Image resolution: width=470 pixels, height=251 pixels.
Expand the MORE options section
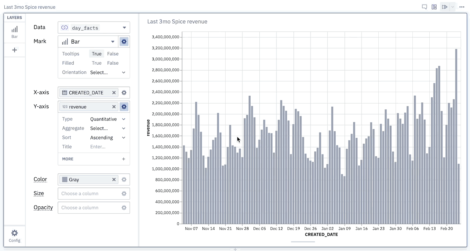pyautogui.click(x=94, y=159)
